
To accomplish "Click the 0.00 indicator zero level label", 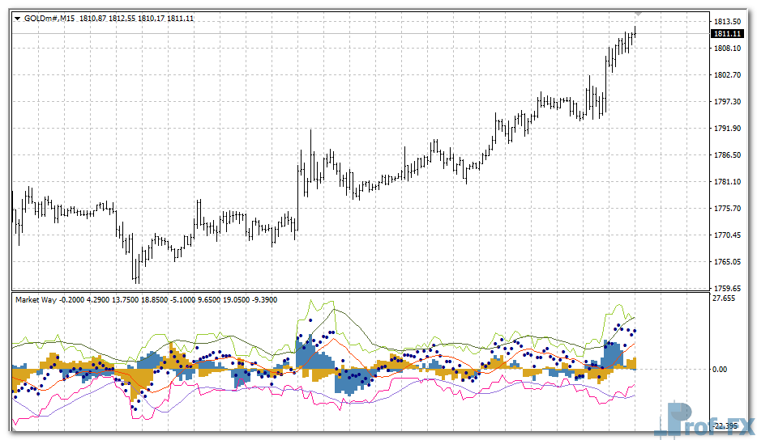I will (x=721, y=369).
